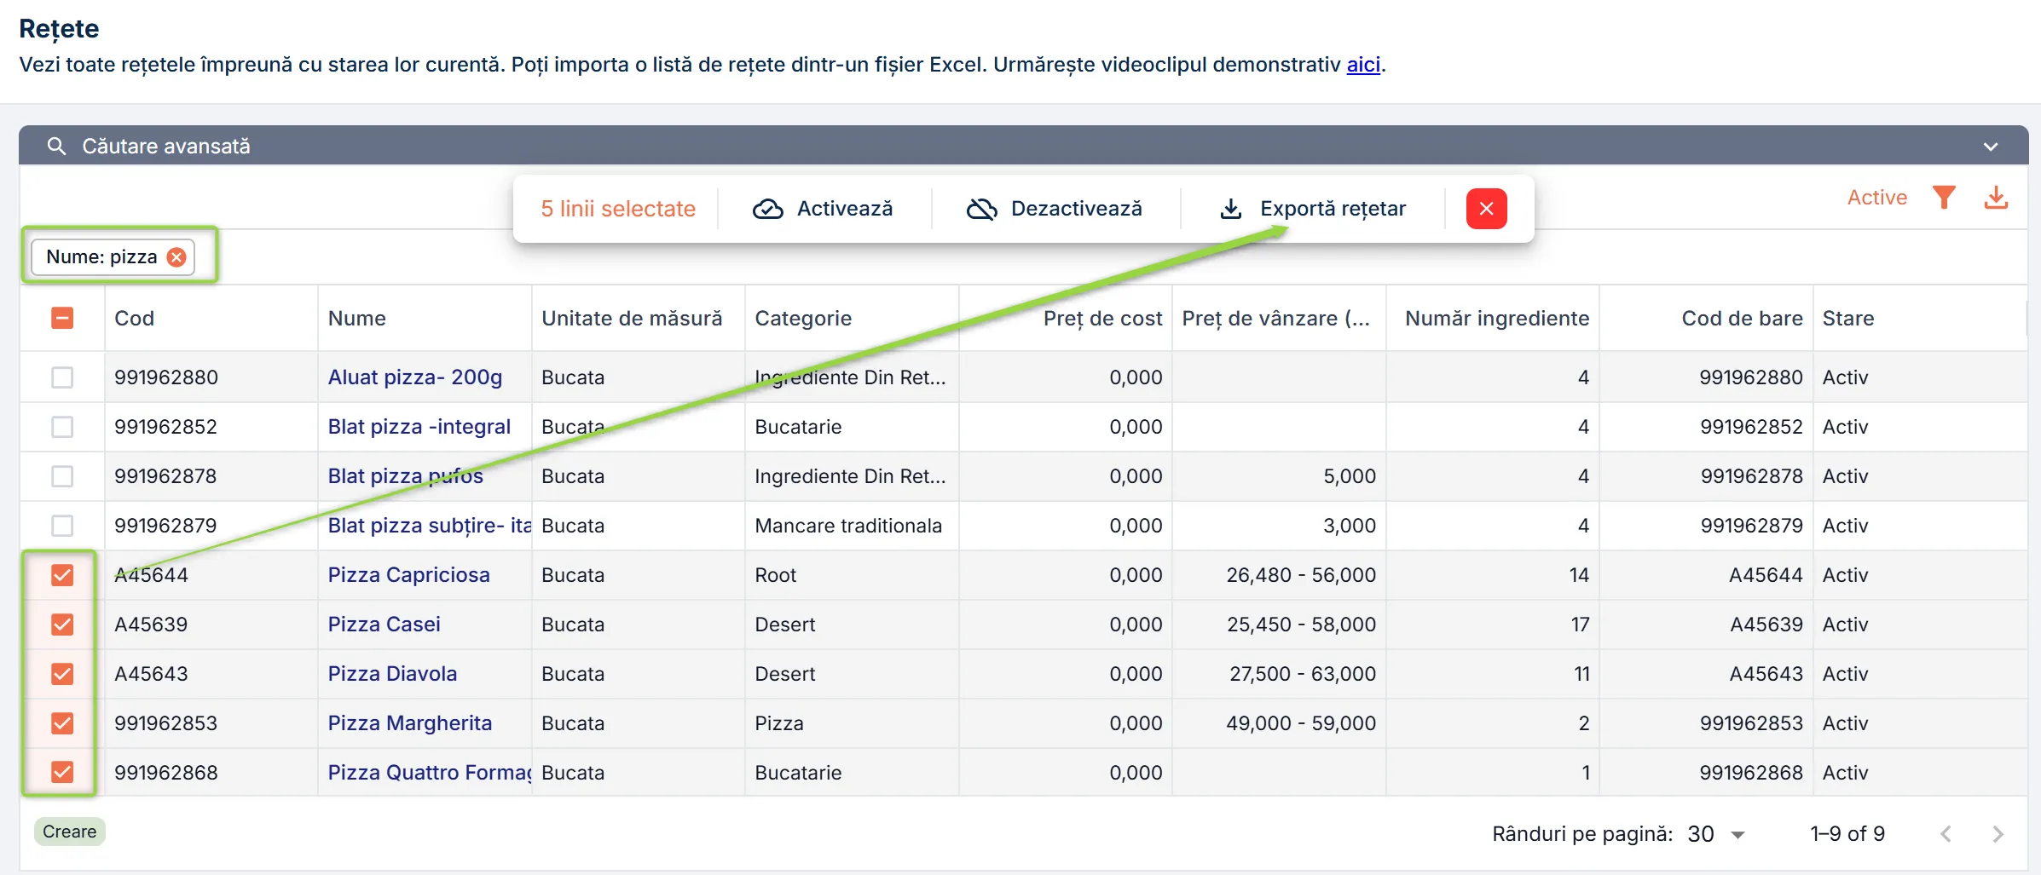Open the orange filter funnel icon
This screenshot has height=875, width=2041.
tap(1944, 198)
